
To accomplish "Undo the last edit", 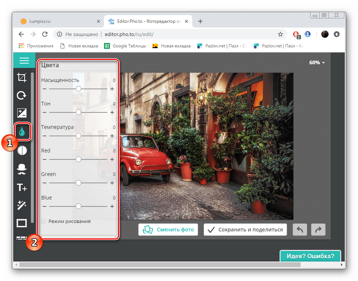I will pyautogui.click(x=300, y=230).
